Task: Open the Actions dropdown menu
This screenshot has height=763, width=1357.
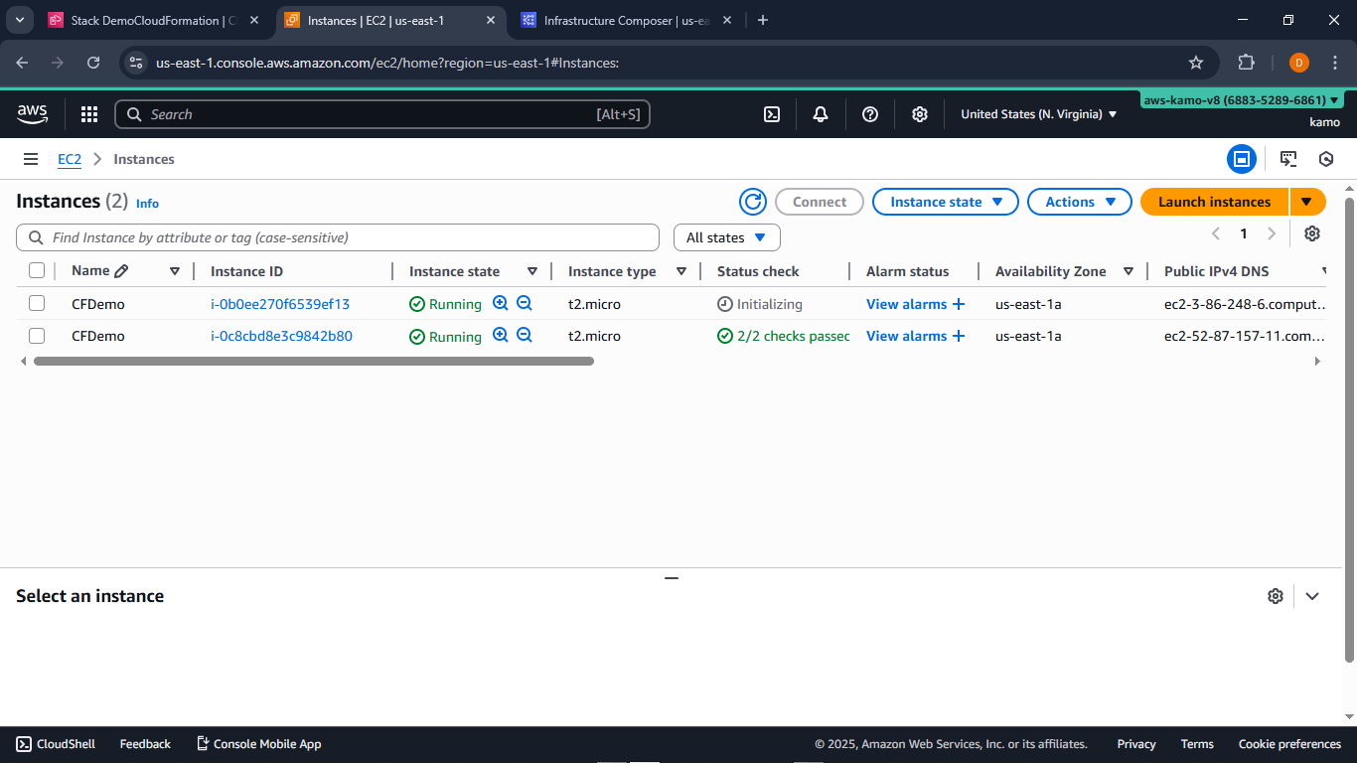Action: [1079, 202]
